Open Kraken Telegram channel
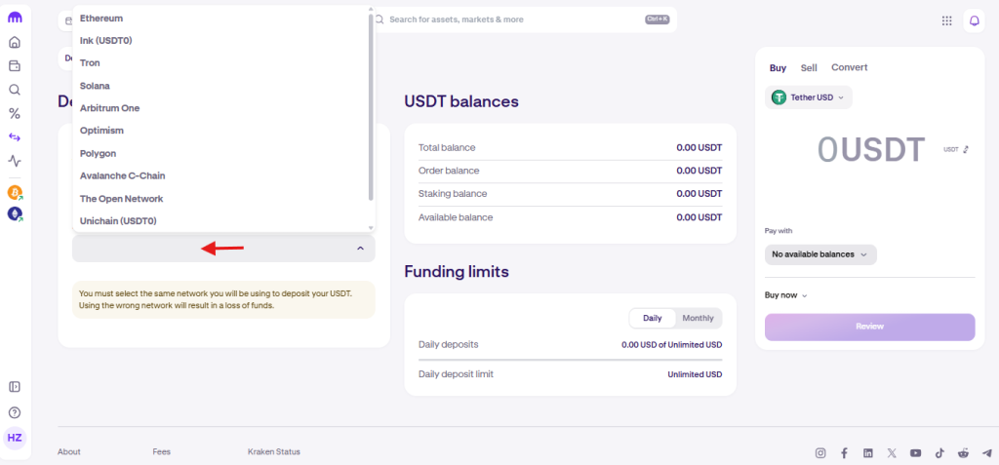Viewport: 999px width, 465px height. 987,453
